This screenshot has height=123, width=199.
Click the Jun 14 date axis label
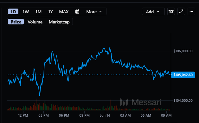click(x=105, y=115)
